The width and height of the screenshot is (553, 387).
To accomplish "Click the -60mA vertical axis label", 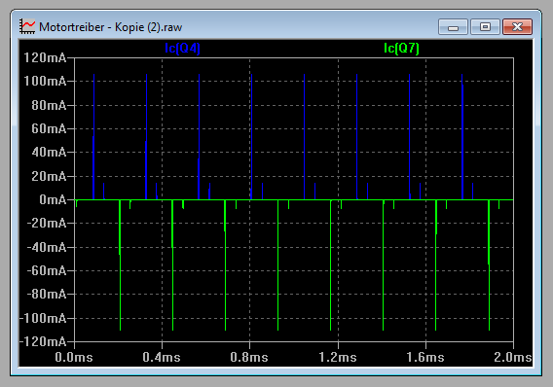I will [47, 270].
